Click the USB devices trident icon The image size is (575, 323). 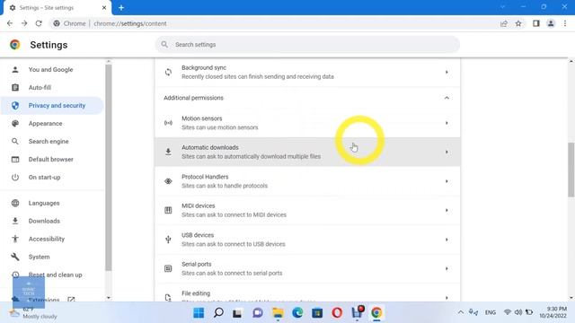(168, 240)
